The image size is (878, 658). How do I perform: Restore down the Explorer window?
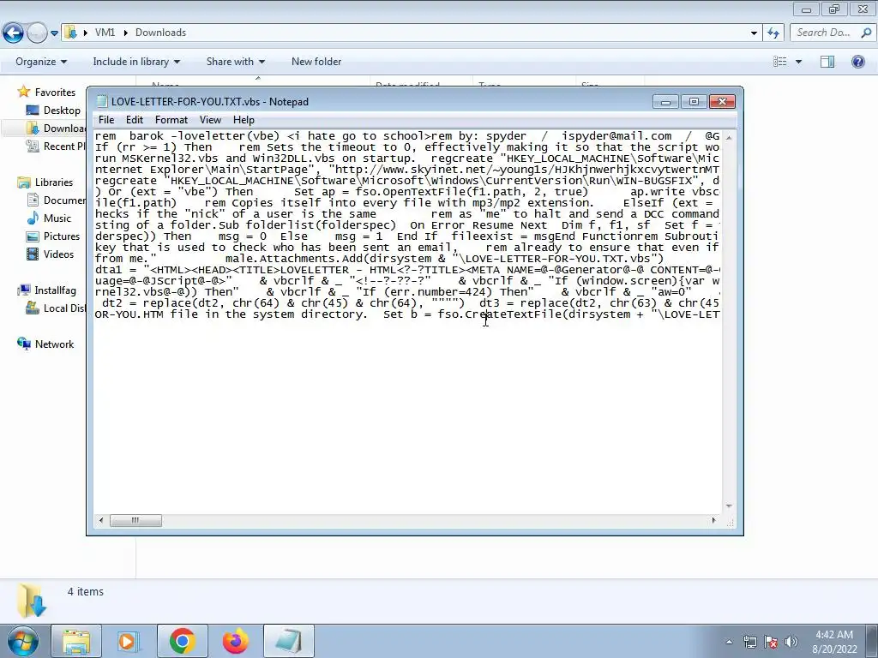click(x=834, y=9)
